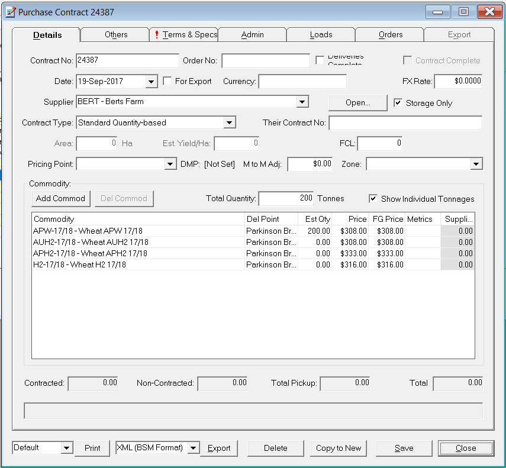This screenshot has width=506, height=468.
Task: Click the Currency input field
Action: (x=302, y=81)
